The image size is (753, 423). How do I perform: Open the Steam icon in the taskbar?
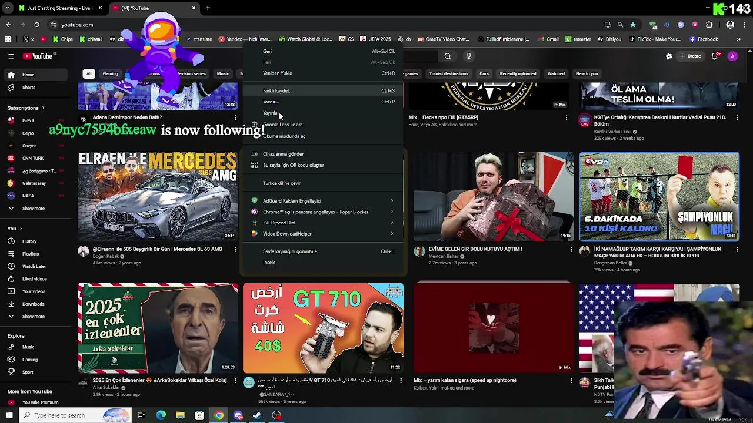(257, 415)
